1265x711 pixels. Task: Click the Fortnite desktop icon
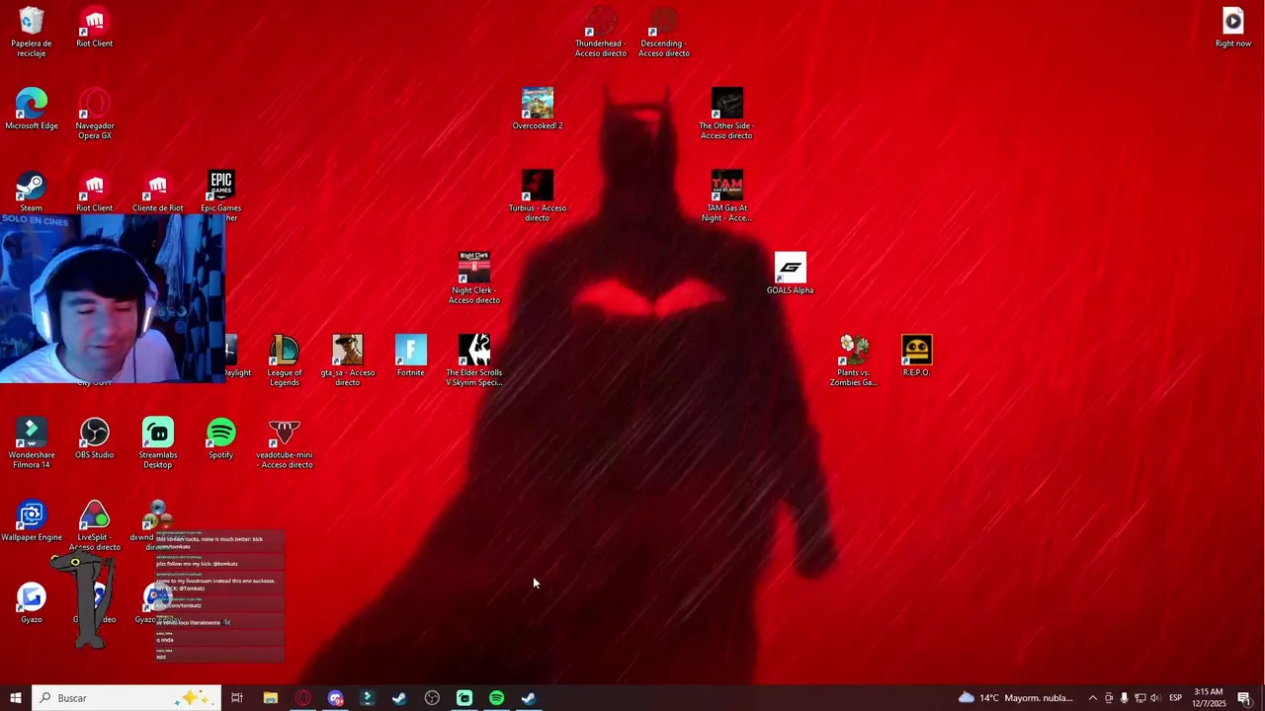coord(411,356)
